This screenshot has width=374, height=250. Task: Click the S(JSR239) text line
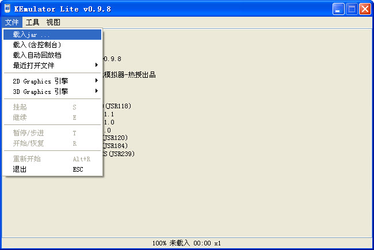(119, 154)
